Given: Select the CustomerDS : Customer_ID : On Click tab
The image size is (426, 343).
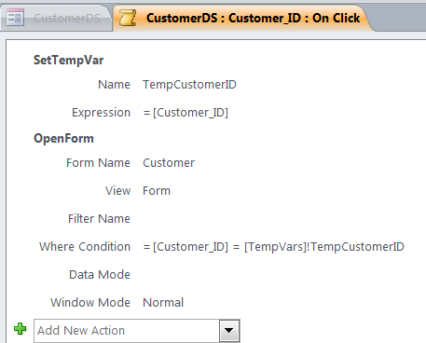Looking at the screenshot, I should [x=242, y=18].
